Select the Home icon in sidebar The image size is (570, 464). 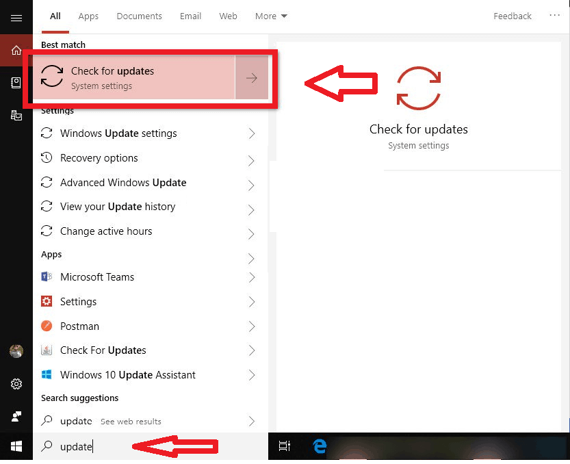16,50
